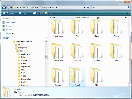Image resolution: width=132 pixels, height=99 pixels.
Task: Expand arrow after Templates in address bar
Action: coord(50,7)
